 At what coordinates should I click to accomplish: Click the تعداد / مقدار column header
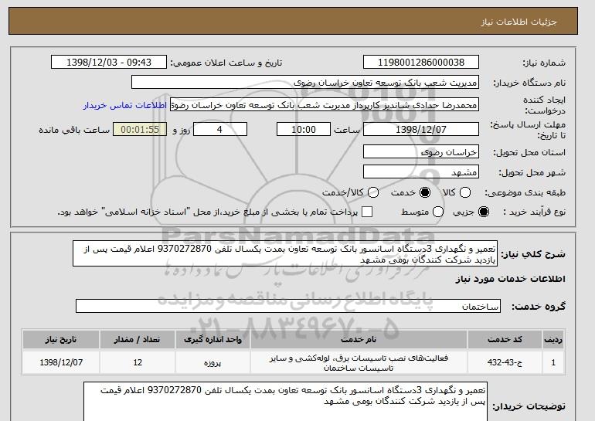click(x=138, y=339)
